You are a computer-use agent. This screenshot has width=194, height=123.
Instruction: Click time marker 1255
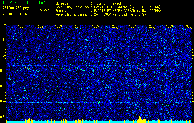tap(95, 26)
